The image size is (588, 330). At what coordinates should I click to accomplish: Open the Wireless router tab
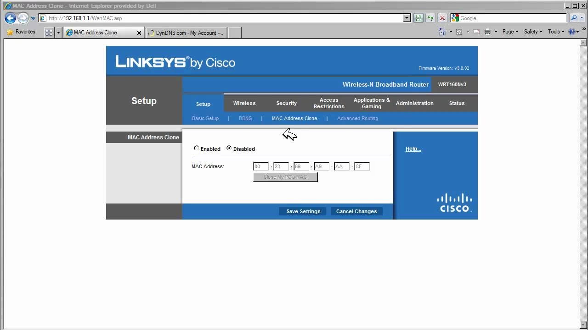244,103
